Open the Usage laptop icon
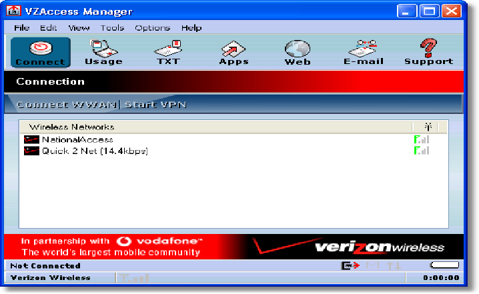The height and width of the screenshot is (294, 479). click(103, 52)
